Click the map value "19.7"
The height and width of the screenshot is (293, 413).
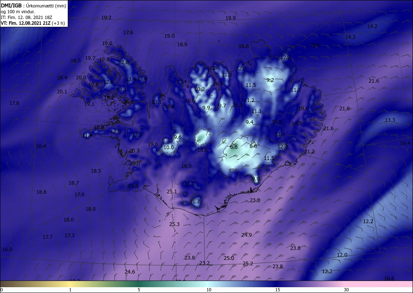coord(90,58)
